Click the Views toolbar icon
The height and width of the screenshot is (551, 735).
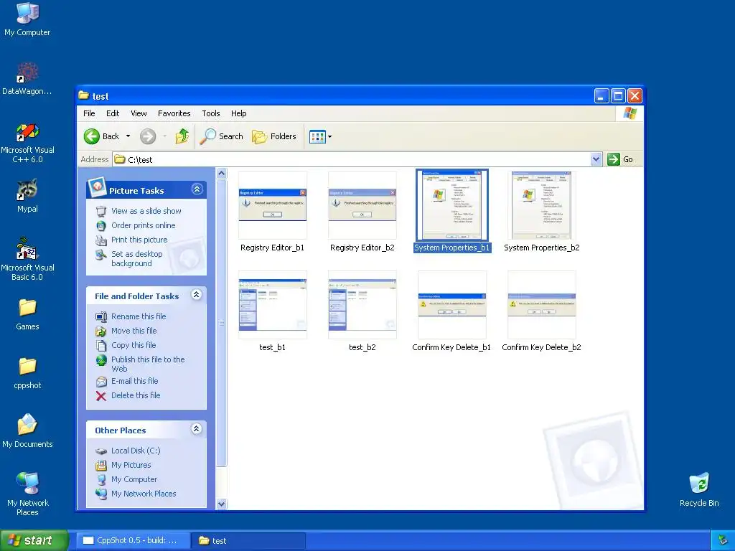(x=317, y=136)
